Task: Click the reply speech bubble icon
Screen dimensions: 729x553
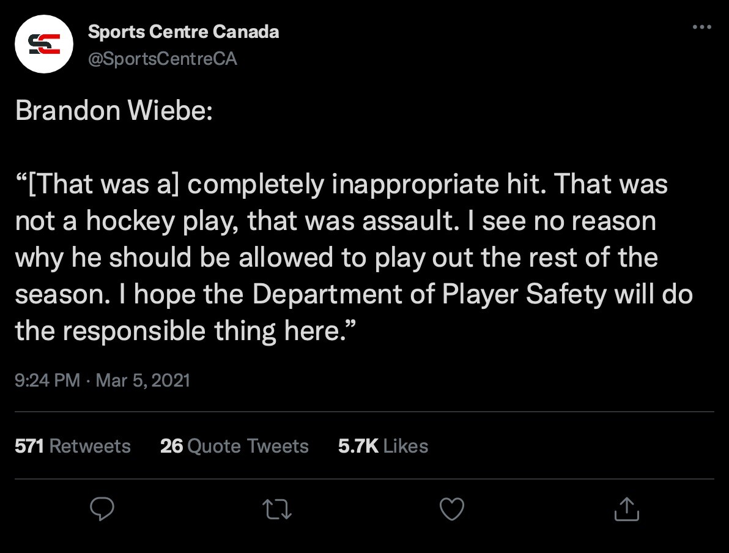Action: [x=103, y=509]
